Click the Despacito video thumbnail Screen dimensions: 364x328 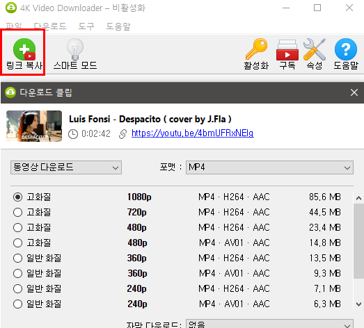pyautogui.click(x=34, y=126)
